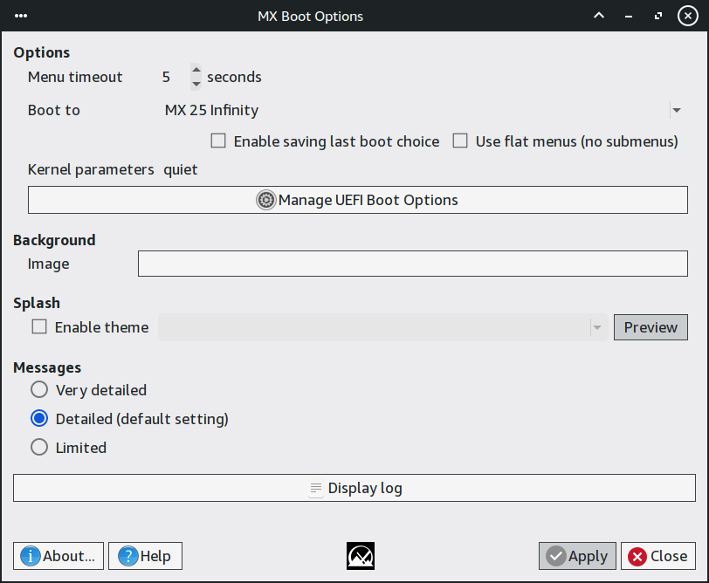Screen dimensions: 709x583
Task: Click the MX Linux logo icon
Action: tap(361, 556)
